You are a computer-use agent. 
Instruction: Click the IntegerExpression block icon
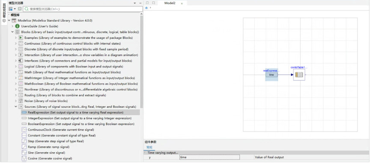point(24,118)
